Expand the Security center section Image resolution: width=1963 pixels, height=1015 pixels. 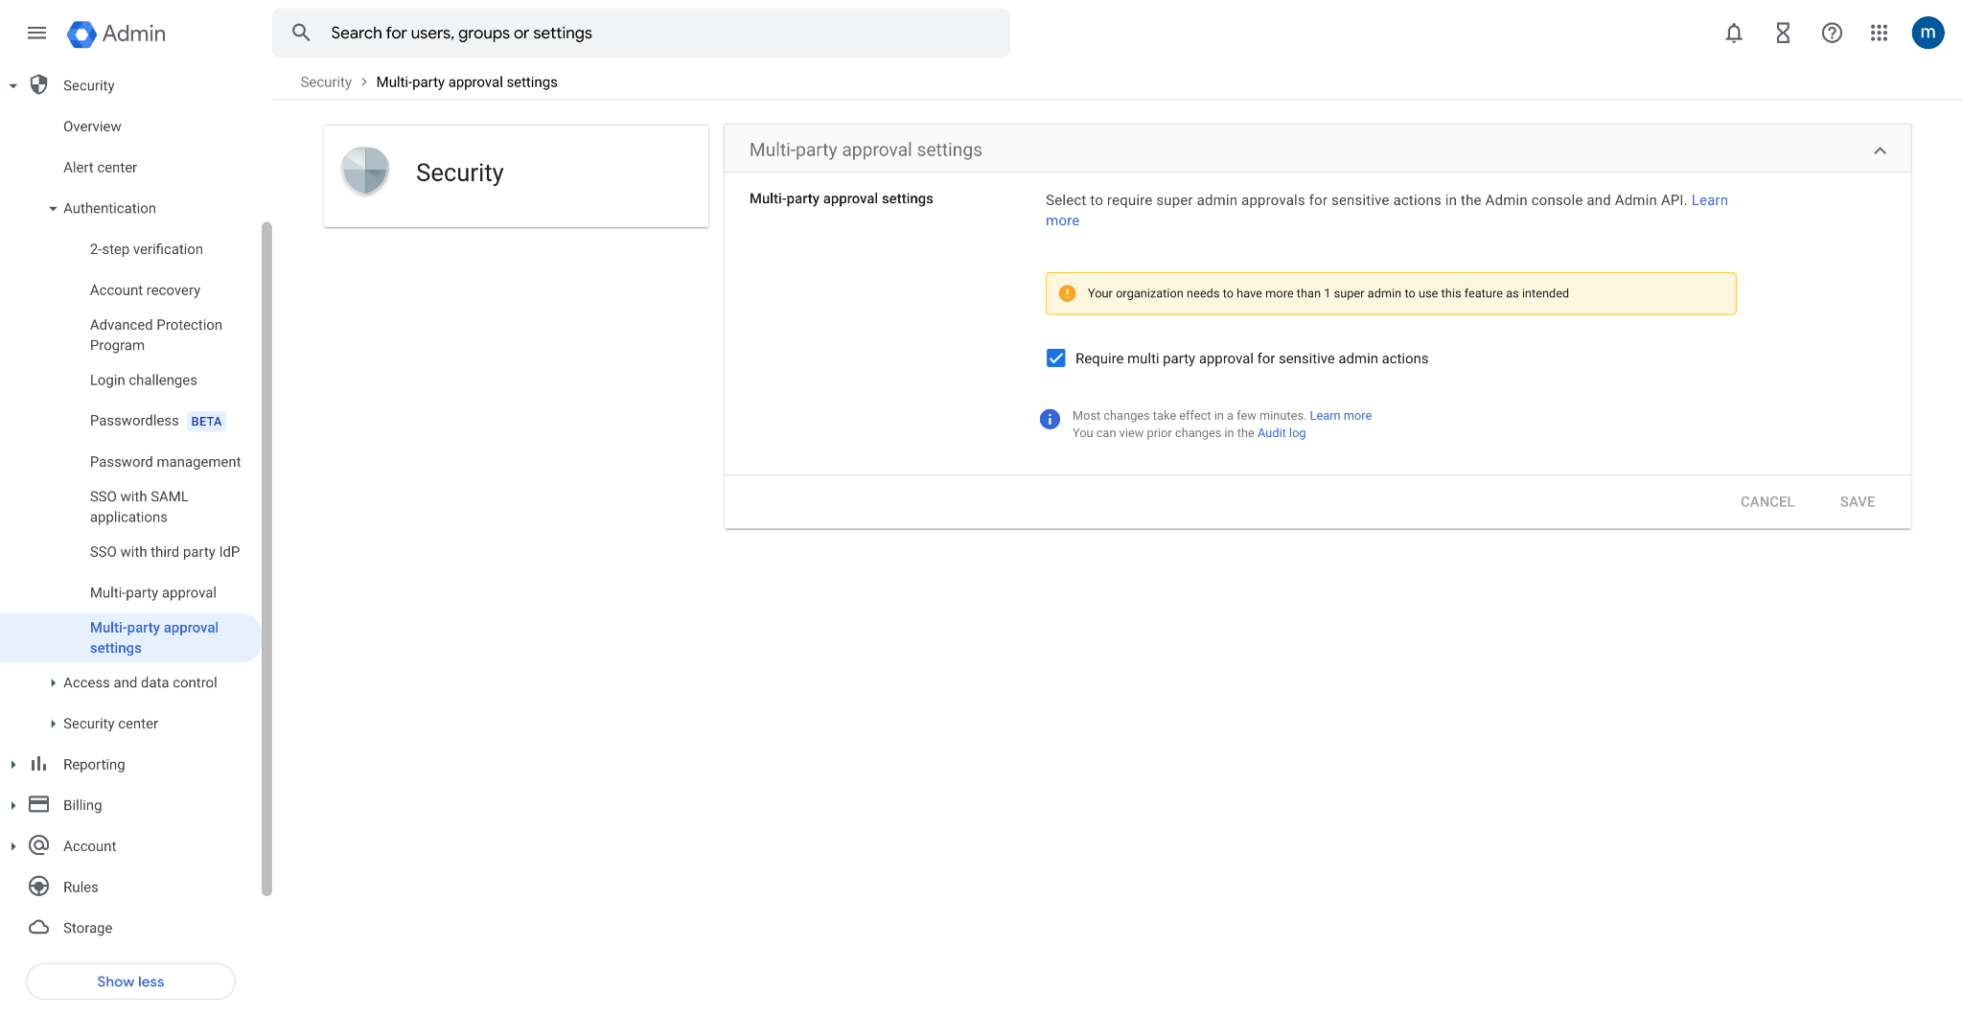pos(54,724)
